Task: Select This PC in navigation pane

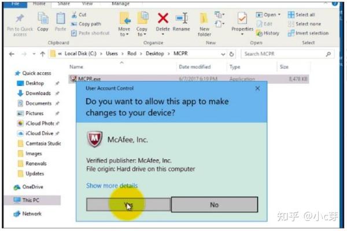Action: (32, 200)
